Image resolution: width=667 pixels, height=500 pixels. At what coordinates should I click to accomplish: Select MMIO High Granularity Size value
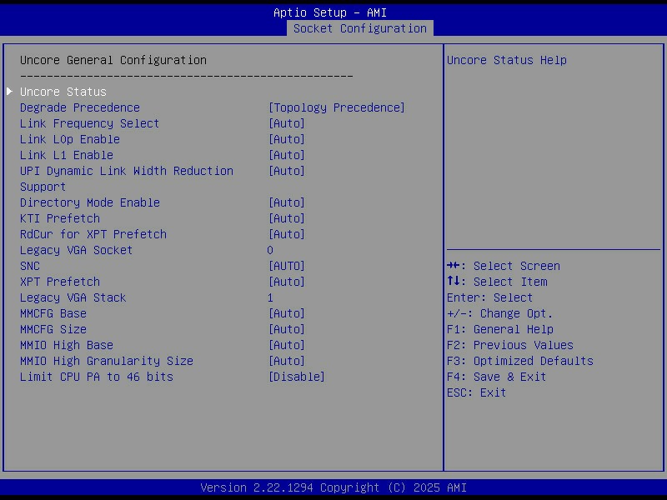tap(286, 361)
